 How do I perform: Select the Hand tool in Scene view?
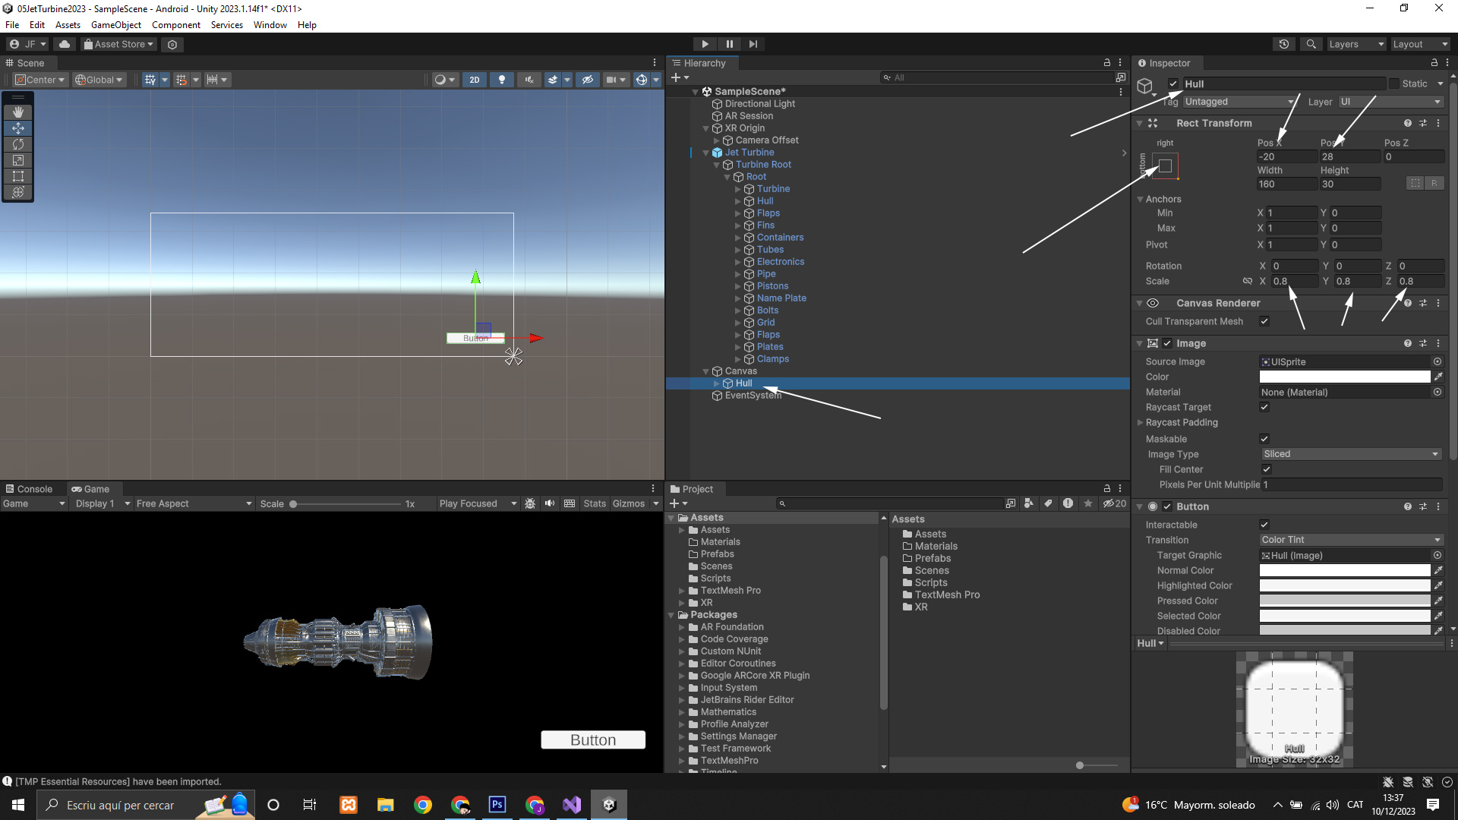[18, 112]
